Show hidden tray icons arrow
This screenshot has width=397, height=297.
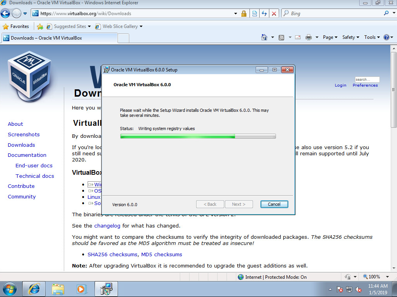click(330, 289)
